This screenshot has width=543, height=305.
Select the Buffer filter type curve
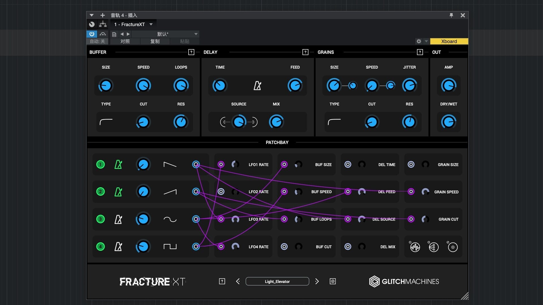(106, 122)
